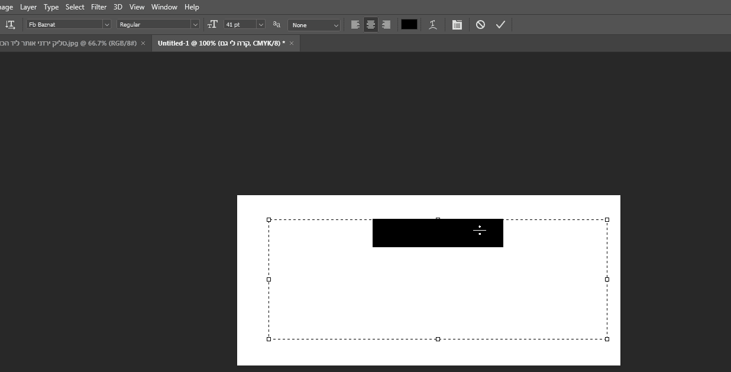Expand the 41 pt font size dropdown arrow
731x372 pixels.
pyautogui.click(x=261, y=24)
